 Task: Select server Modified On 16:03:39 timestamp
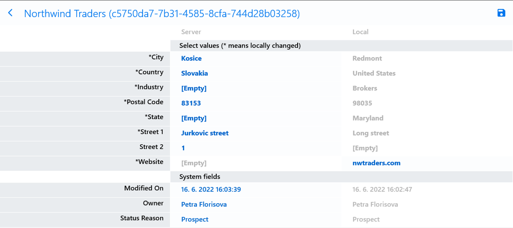(211, 190)
